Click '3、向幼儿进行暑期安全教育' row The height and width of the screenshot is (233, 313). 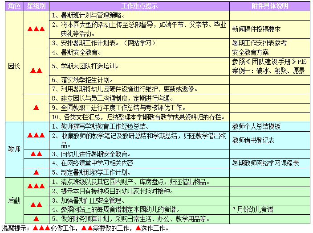click(x=139, y=154)
